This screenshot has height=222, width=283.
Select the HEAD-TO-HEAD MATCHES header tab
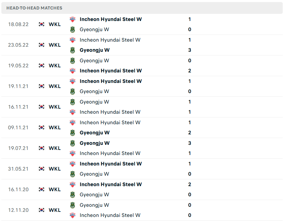pyautogui.click(x=34, y=8)
